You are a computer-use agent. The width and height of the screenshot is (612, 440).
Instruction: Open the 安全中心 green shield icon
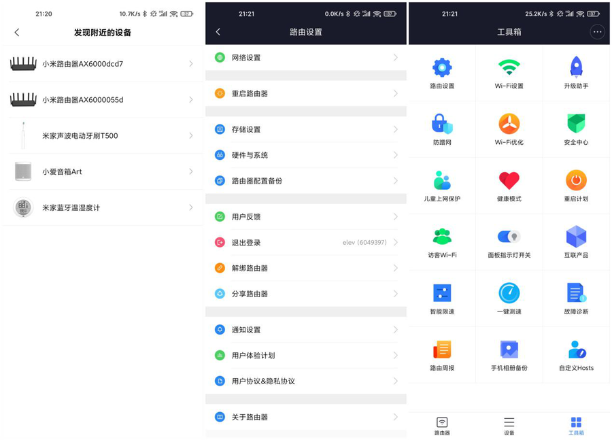coord(575,125)
